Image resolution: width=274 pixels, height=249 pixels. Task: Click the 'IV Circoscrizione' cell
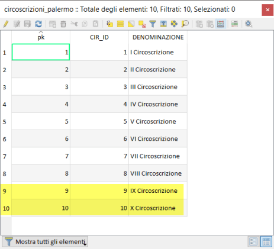click(x=158, y=104)
